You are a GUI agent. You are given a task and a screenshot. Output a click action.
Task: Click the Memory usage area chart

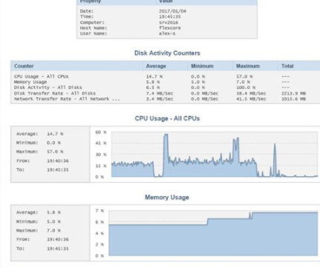pos(213,233)
